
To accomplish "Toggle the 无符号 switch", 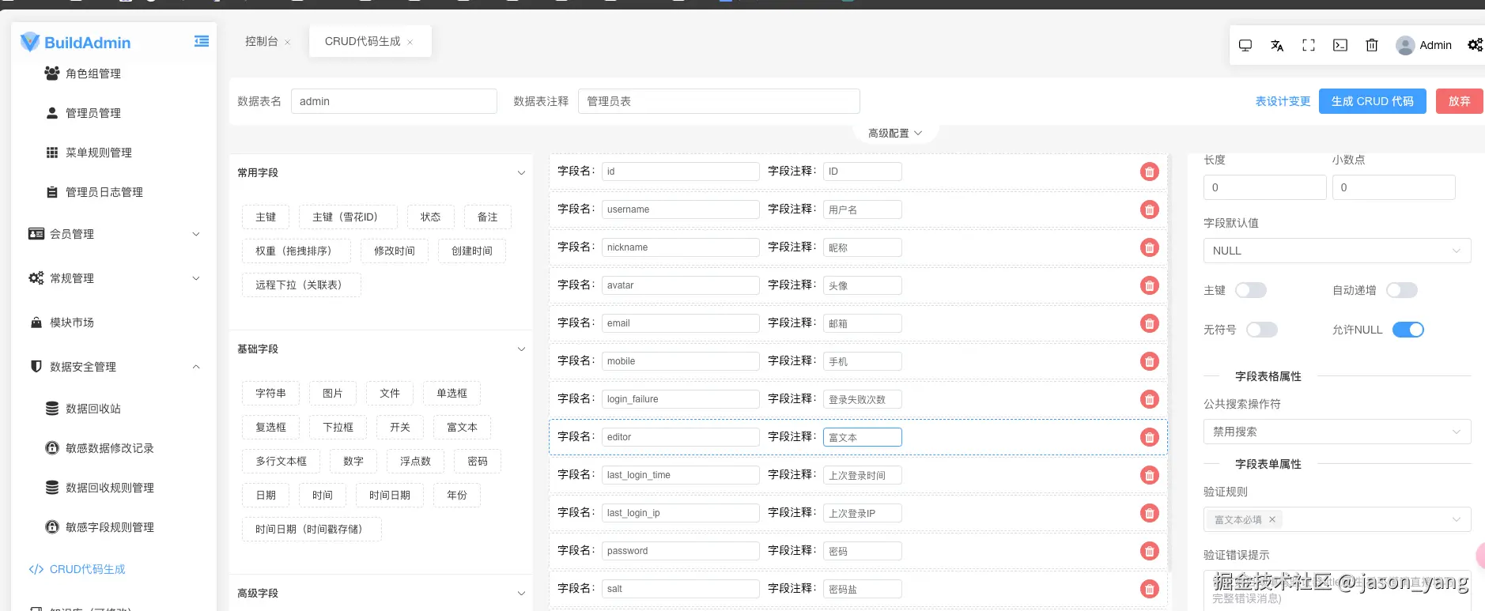I will coord(1262,330).
